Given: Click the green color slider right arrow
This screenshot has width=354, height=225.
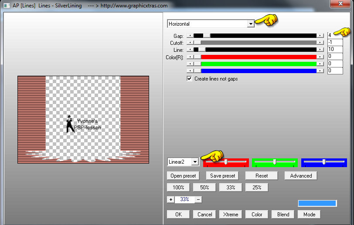Looking at the screenshot, I should [320, 64].
